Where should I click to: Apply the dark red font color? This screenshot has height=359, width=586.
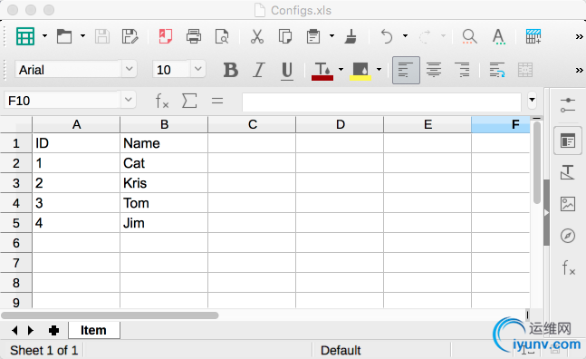pos(322,71)
